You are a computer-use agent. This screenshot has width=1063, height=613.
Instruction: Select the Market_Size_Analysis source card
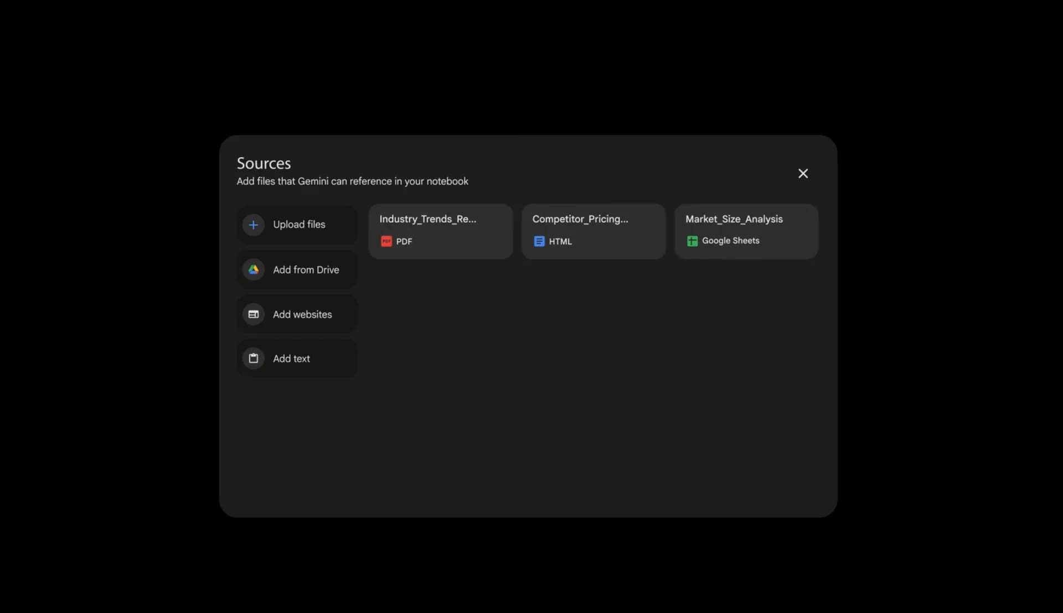[746, 231]
